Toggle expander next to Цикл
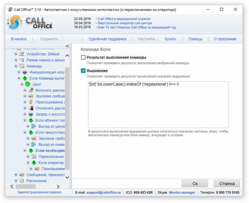This screenshot has height=203, width=249. tap(22, 84)
